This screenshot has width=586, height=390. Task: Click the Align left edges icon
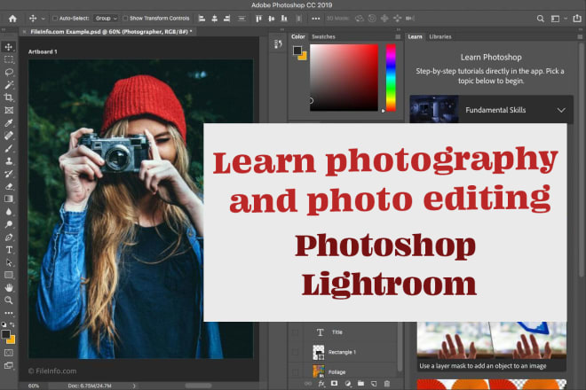tap(202, 19)
